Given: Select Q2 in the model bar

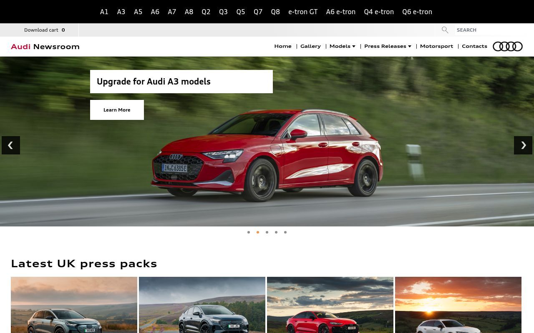Looking at the screenshot, I should pyautogui.click(x=206, y=12).
